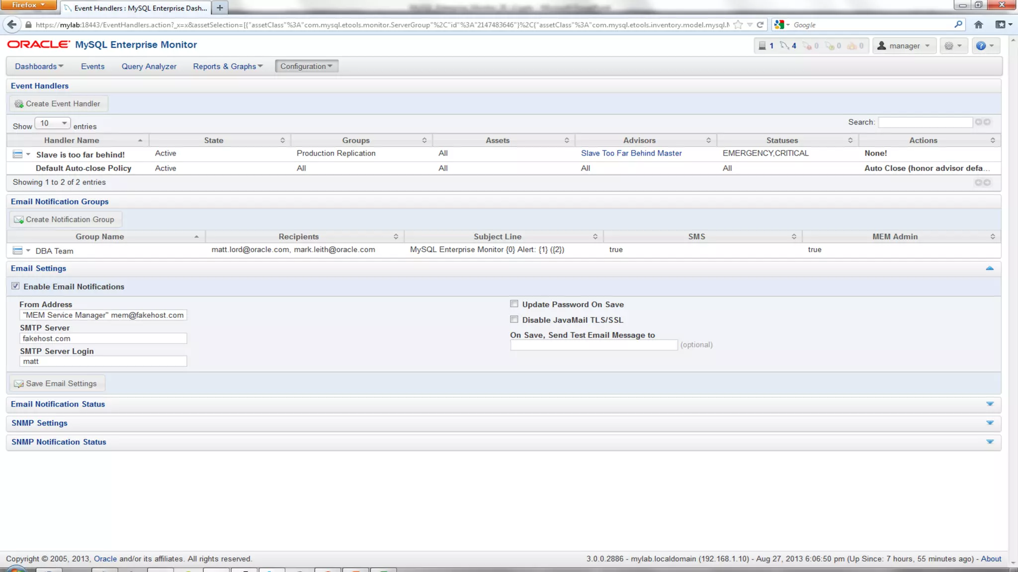Viewport: 1018px width, 572px height.
Task: Select Default Auto-close Policy handler name
Action: [x=84, y=168]
